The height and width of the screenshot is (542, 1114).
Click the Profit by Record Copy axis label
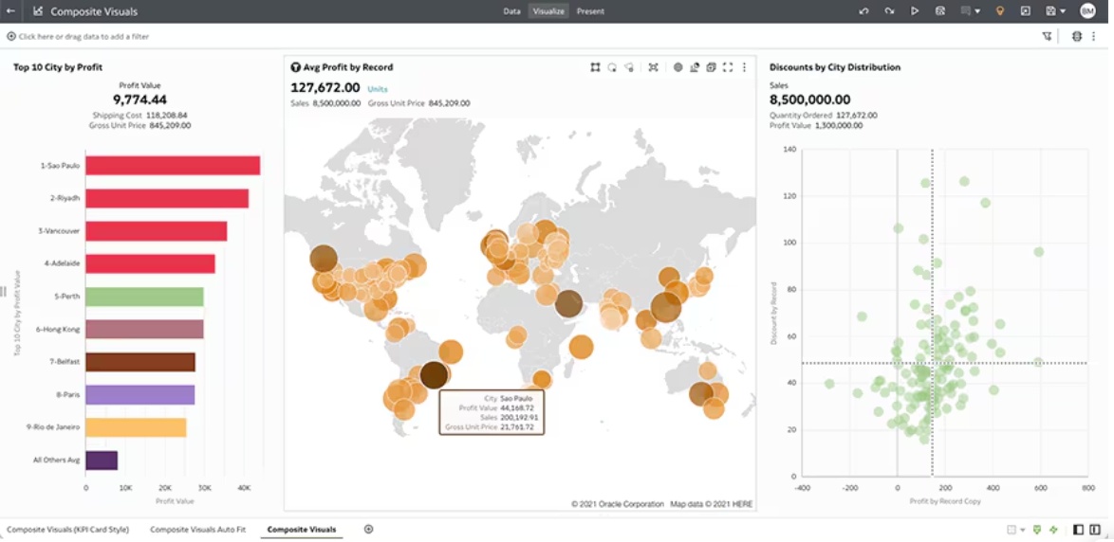click(945, 501)
